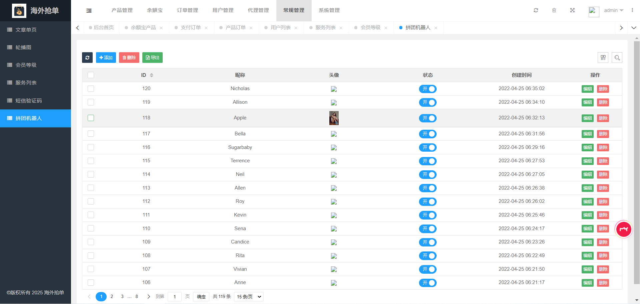Screen dimensions: 640x304
Task: Click the page number input field
Action: click(174, 297)
